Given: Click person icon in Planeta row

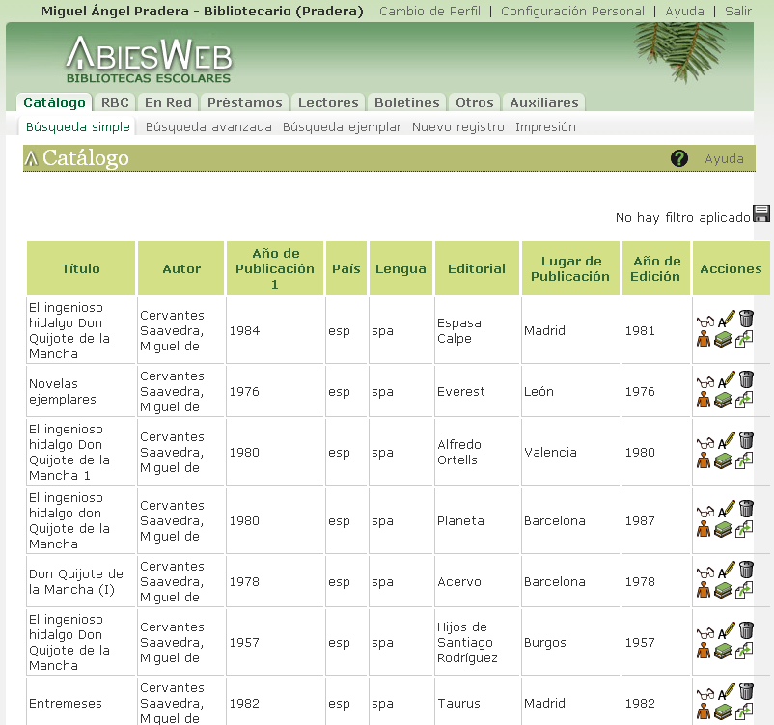Looking at the screenshot, I should pyautogui.click(x=704, y=529).
